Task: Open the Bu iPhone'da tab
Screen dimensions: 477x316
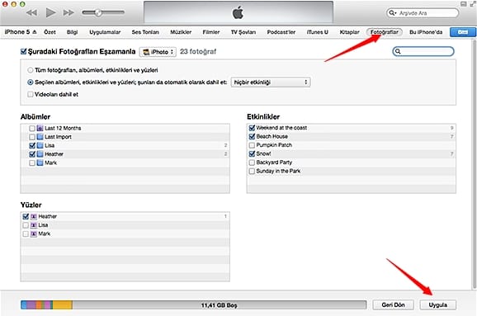Action: pos(426,32)
